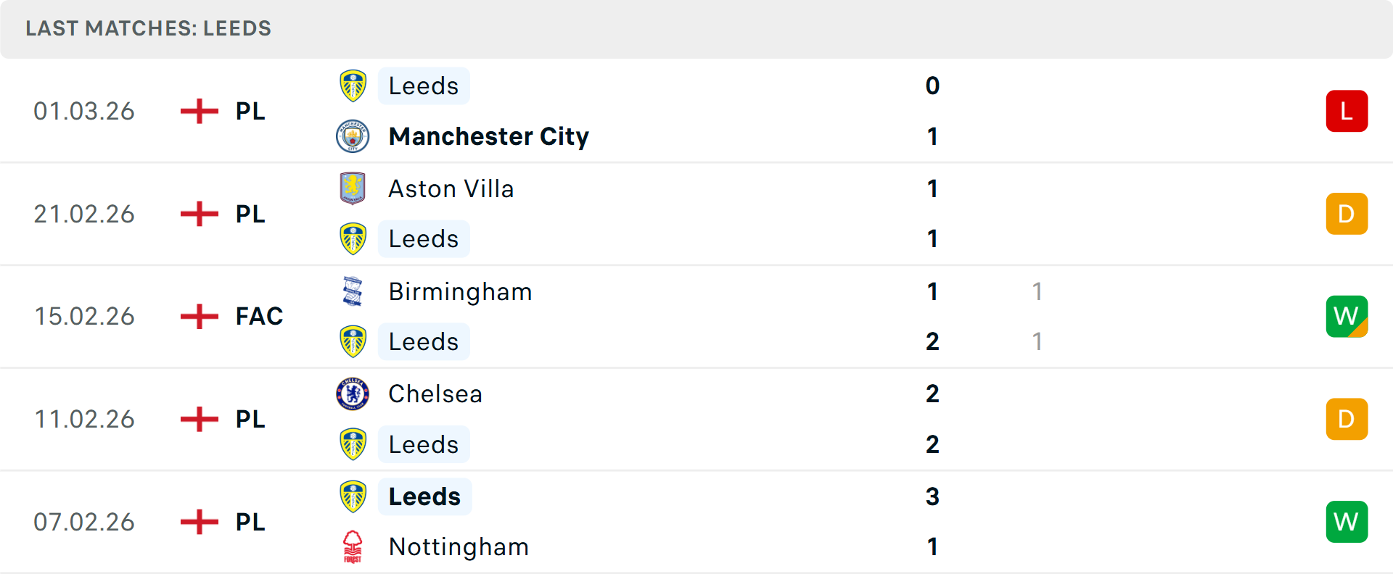Select the Chelsea club crest

coord(353,394)
